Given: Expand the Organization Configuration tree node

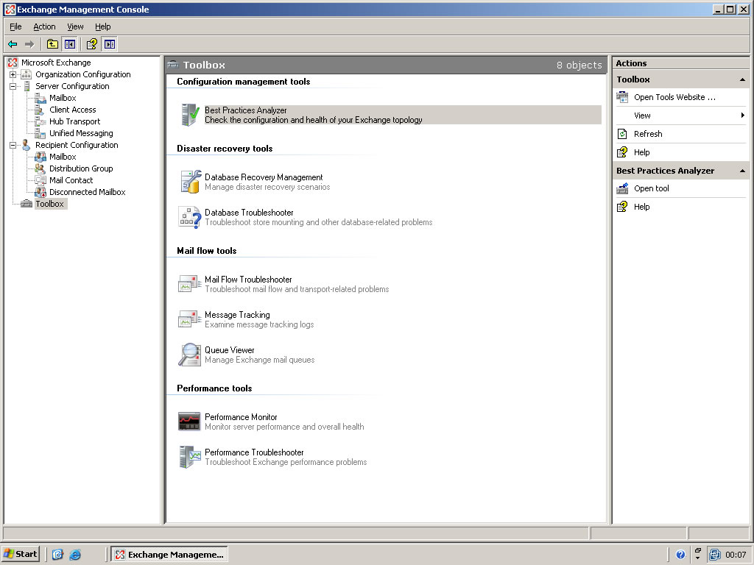Looking at the screenshot, I should (x=13, y=74).
